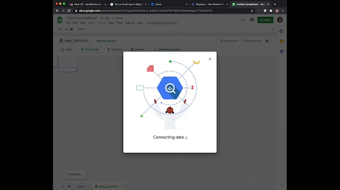This screenshot has height=190, width=340.
Task: Open the Edit menu
Action: [75, 23]
